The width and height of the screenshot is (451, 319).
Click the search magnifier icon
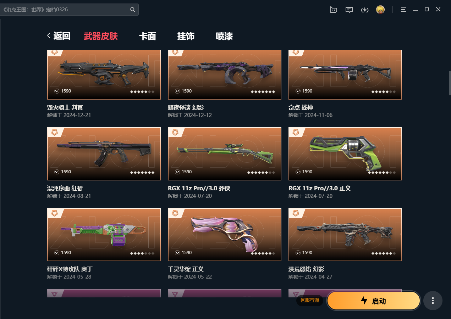132,10
